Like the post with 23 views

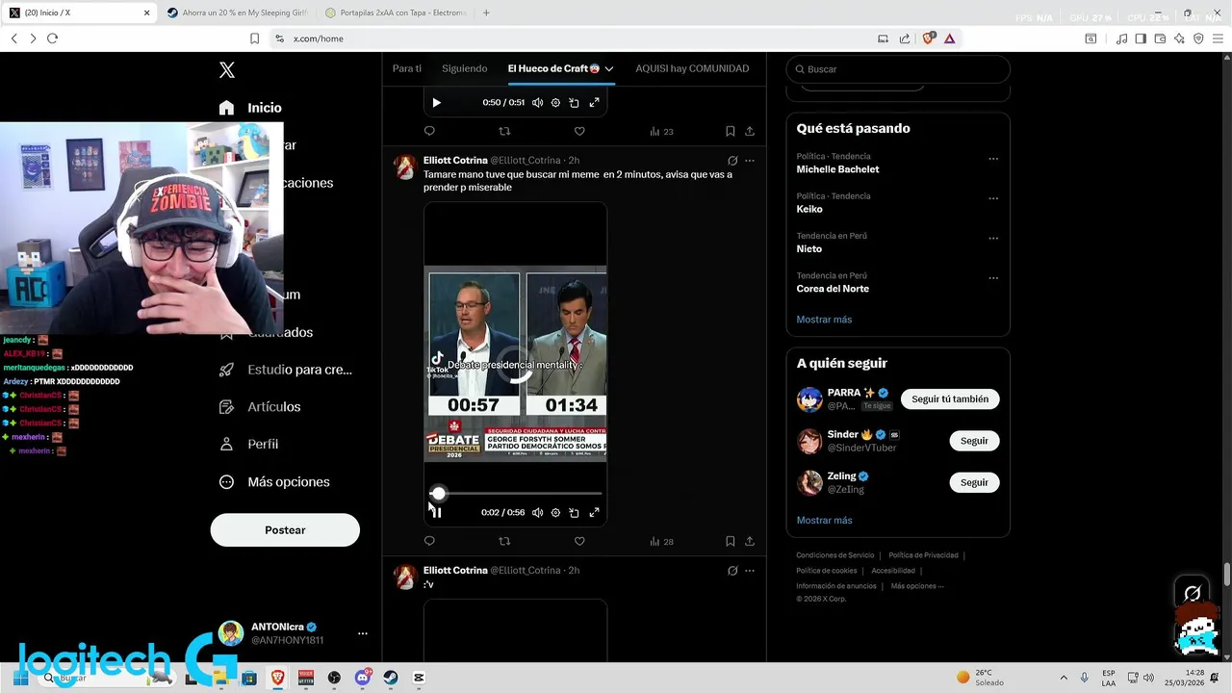pyautogui.click(x=579, y=132)
